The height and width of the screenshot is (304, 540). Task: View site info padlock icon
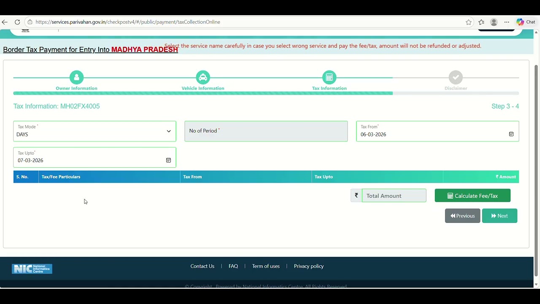click(30, 22)
